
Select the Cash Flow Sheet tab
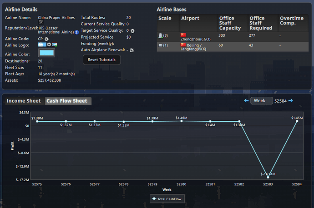click(x=68, y=101)
